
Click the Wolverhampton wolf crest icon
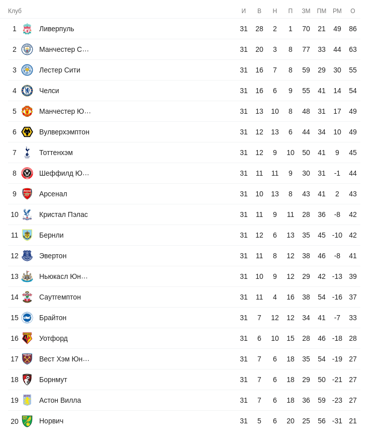point(27,132)
